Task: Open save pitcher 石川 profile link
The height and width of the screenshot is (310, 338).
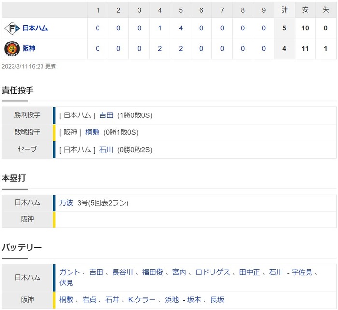Action: [x=106, y=149]
